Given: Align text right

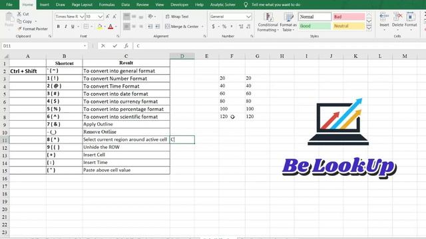Looking at the screenshot, I should point(141,27).
